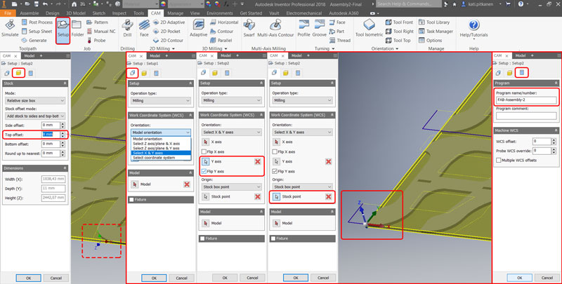The height and width of the screenshot is (284, 562).
Task: Select the Manual NC command
Action: pyautogui.click(x=100, y=32)
